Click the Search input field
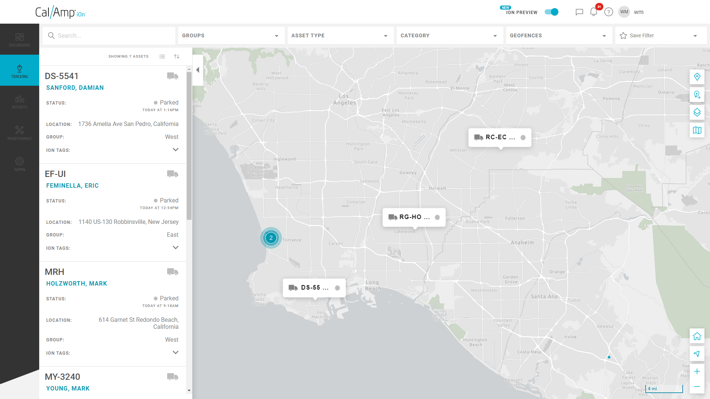 point(109,35)
